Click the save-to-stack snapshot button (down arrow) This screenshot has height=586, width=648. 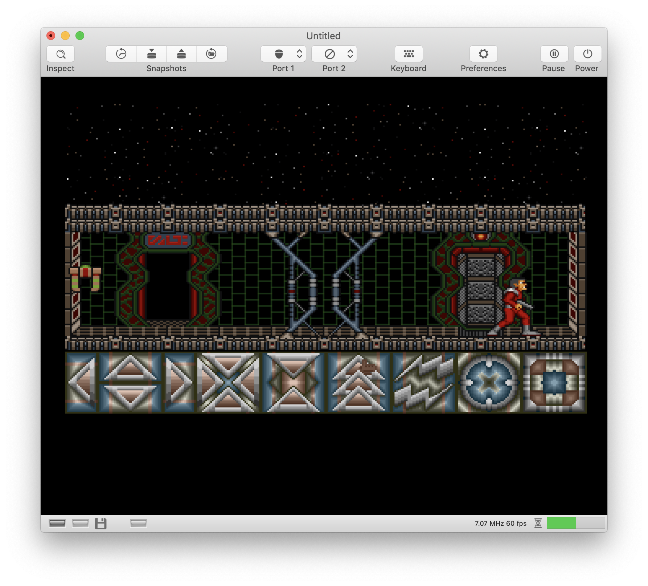pos(152,54)
